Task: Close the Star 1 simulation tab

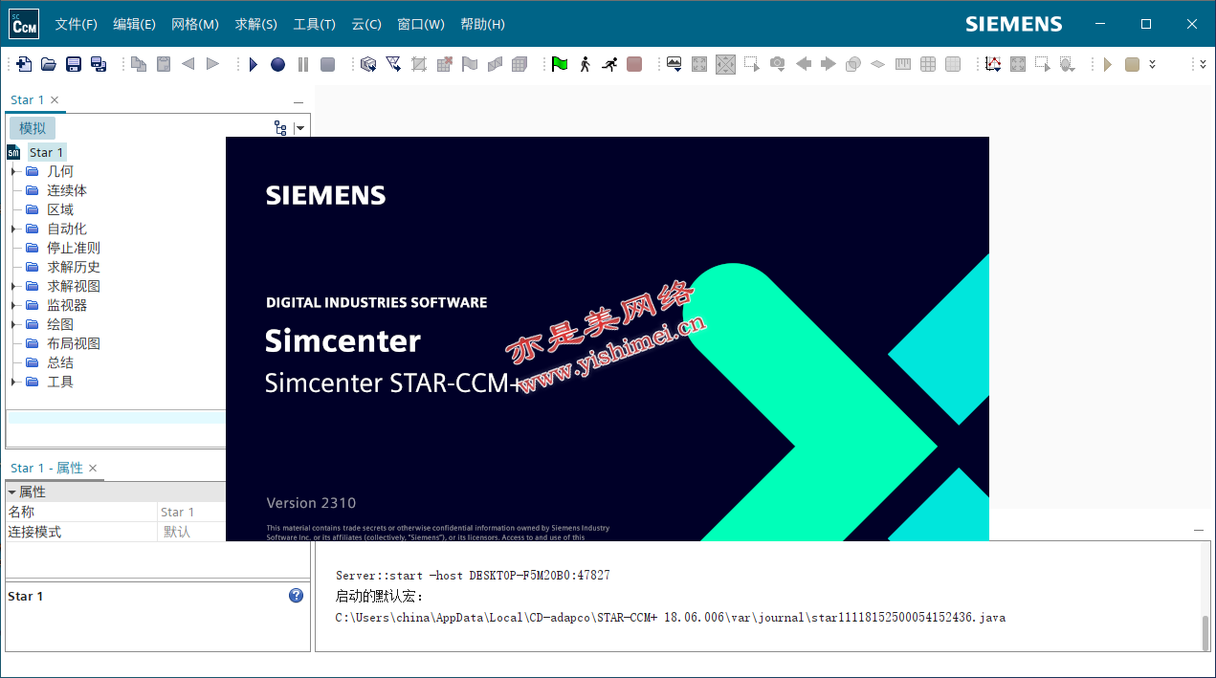Action: (x=55, y=99)
